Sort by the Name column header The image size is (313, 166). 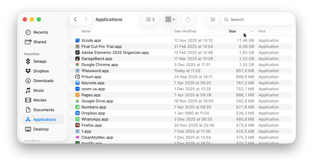click(86, 31)
